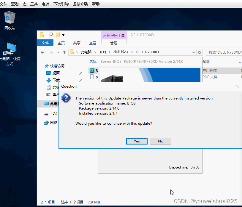Open the 文件 menu in the console menu bar

tap(4, 4)
